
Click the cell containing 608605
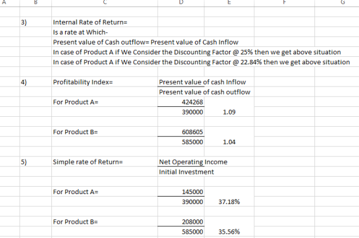tap(181, 132)
